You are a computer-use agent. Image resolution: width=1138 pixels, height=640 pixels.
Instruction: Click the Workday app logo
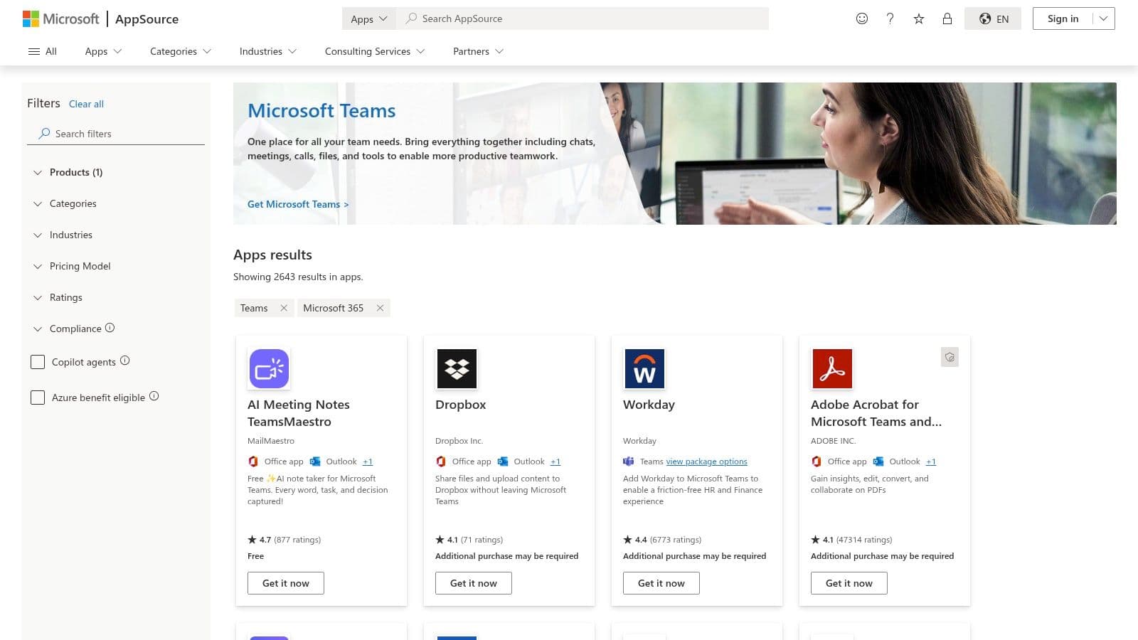coord(644,368)
